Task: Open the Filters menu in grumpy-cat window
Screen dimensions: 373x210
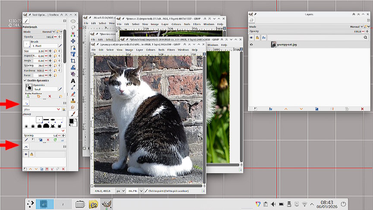Action: pyautogui.click(x=172, y=50)
